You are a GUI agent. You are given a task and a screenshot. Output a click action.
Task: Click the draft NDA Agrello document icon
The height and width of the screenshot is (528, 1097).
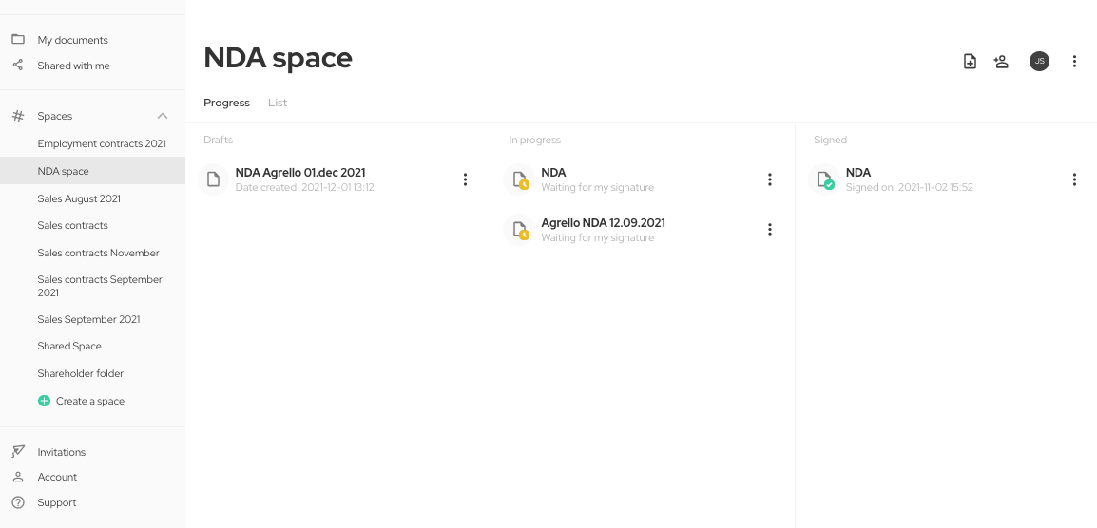(214, 179)
